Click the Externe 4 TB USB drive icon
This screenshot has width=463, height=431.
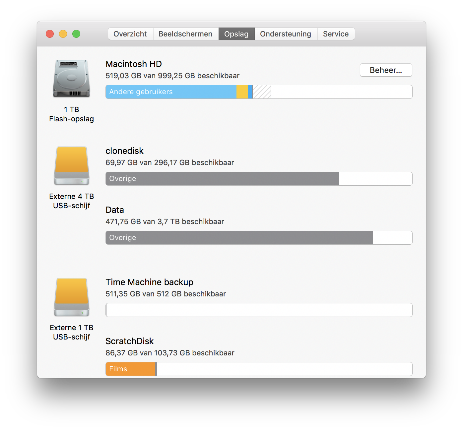[72, 166]
